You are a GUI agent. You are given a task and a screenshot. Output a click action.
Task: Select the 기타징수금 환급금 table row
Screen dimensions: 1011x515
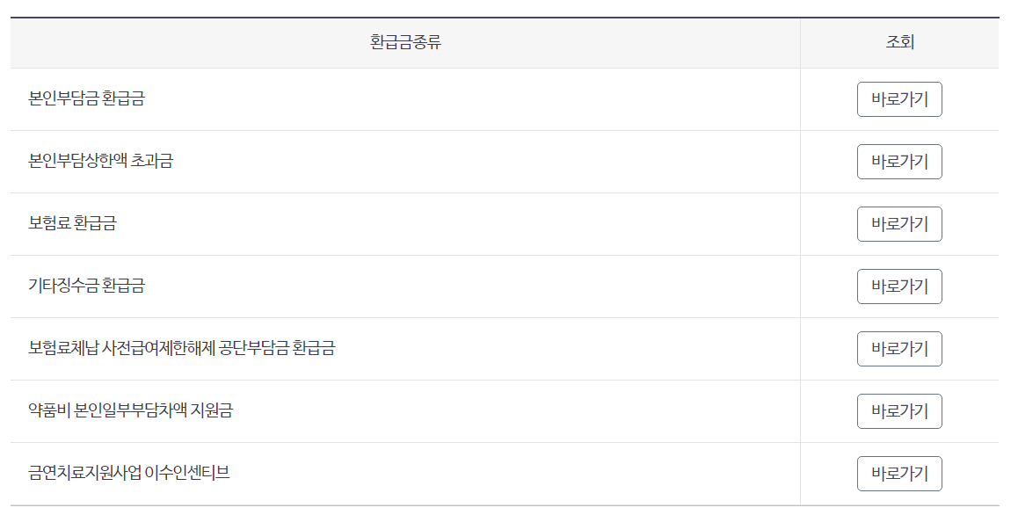[x=440, y=287]
